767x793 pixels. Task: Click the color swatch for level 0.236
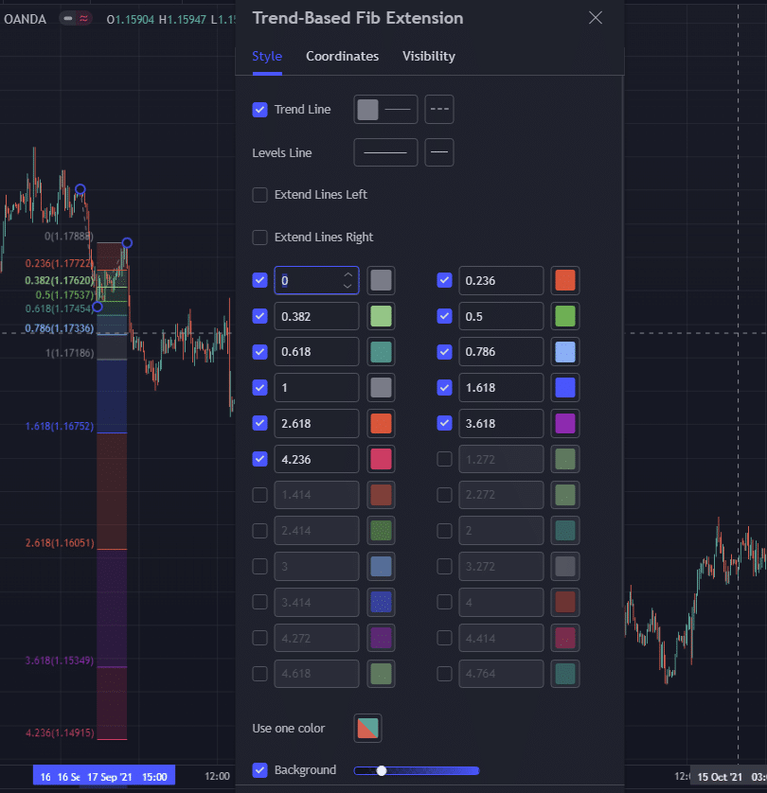click(x=564, y=280)
